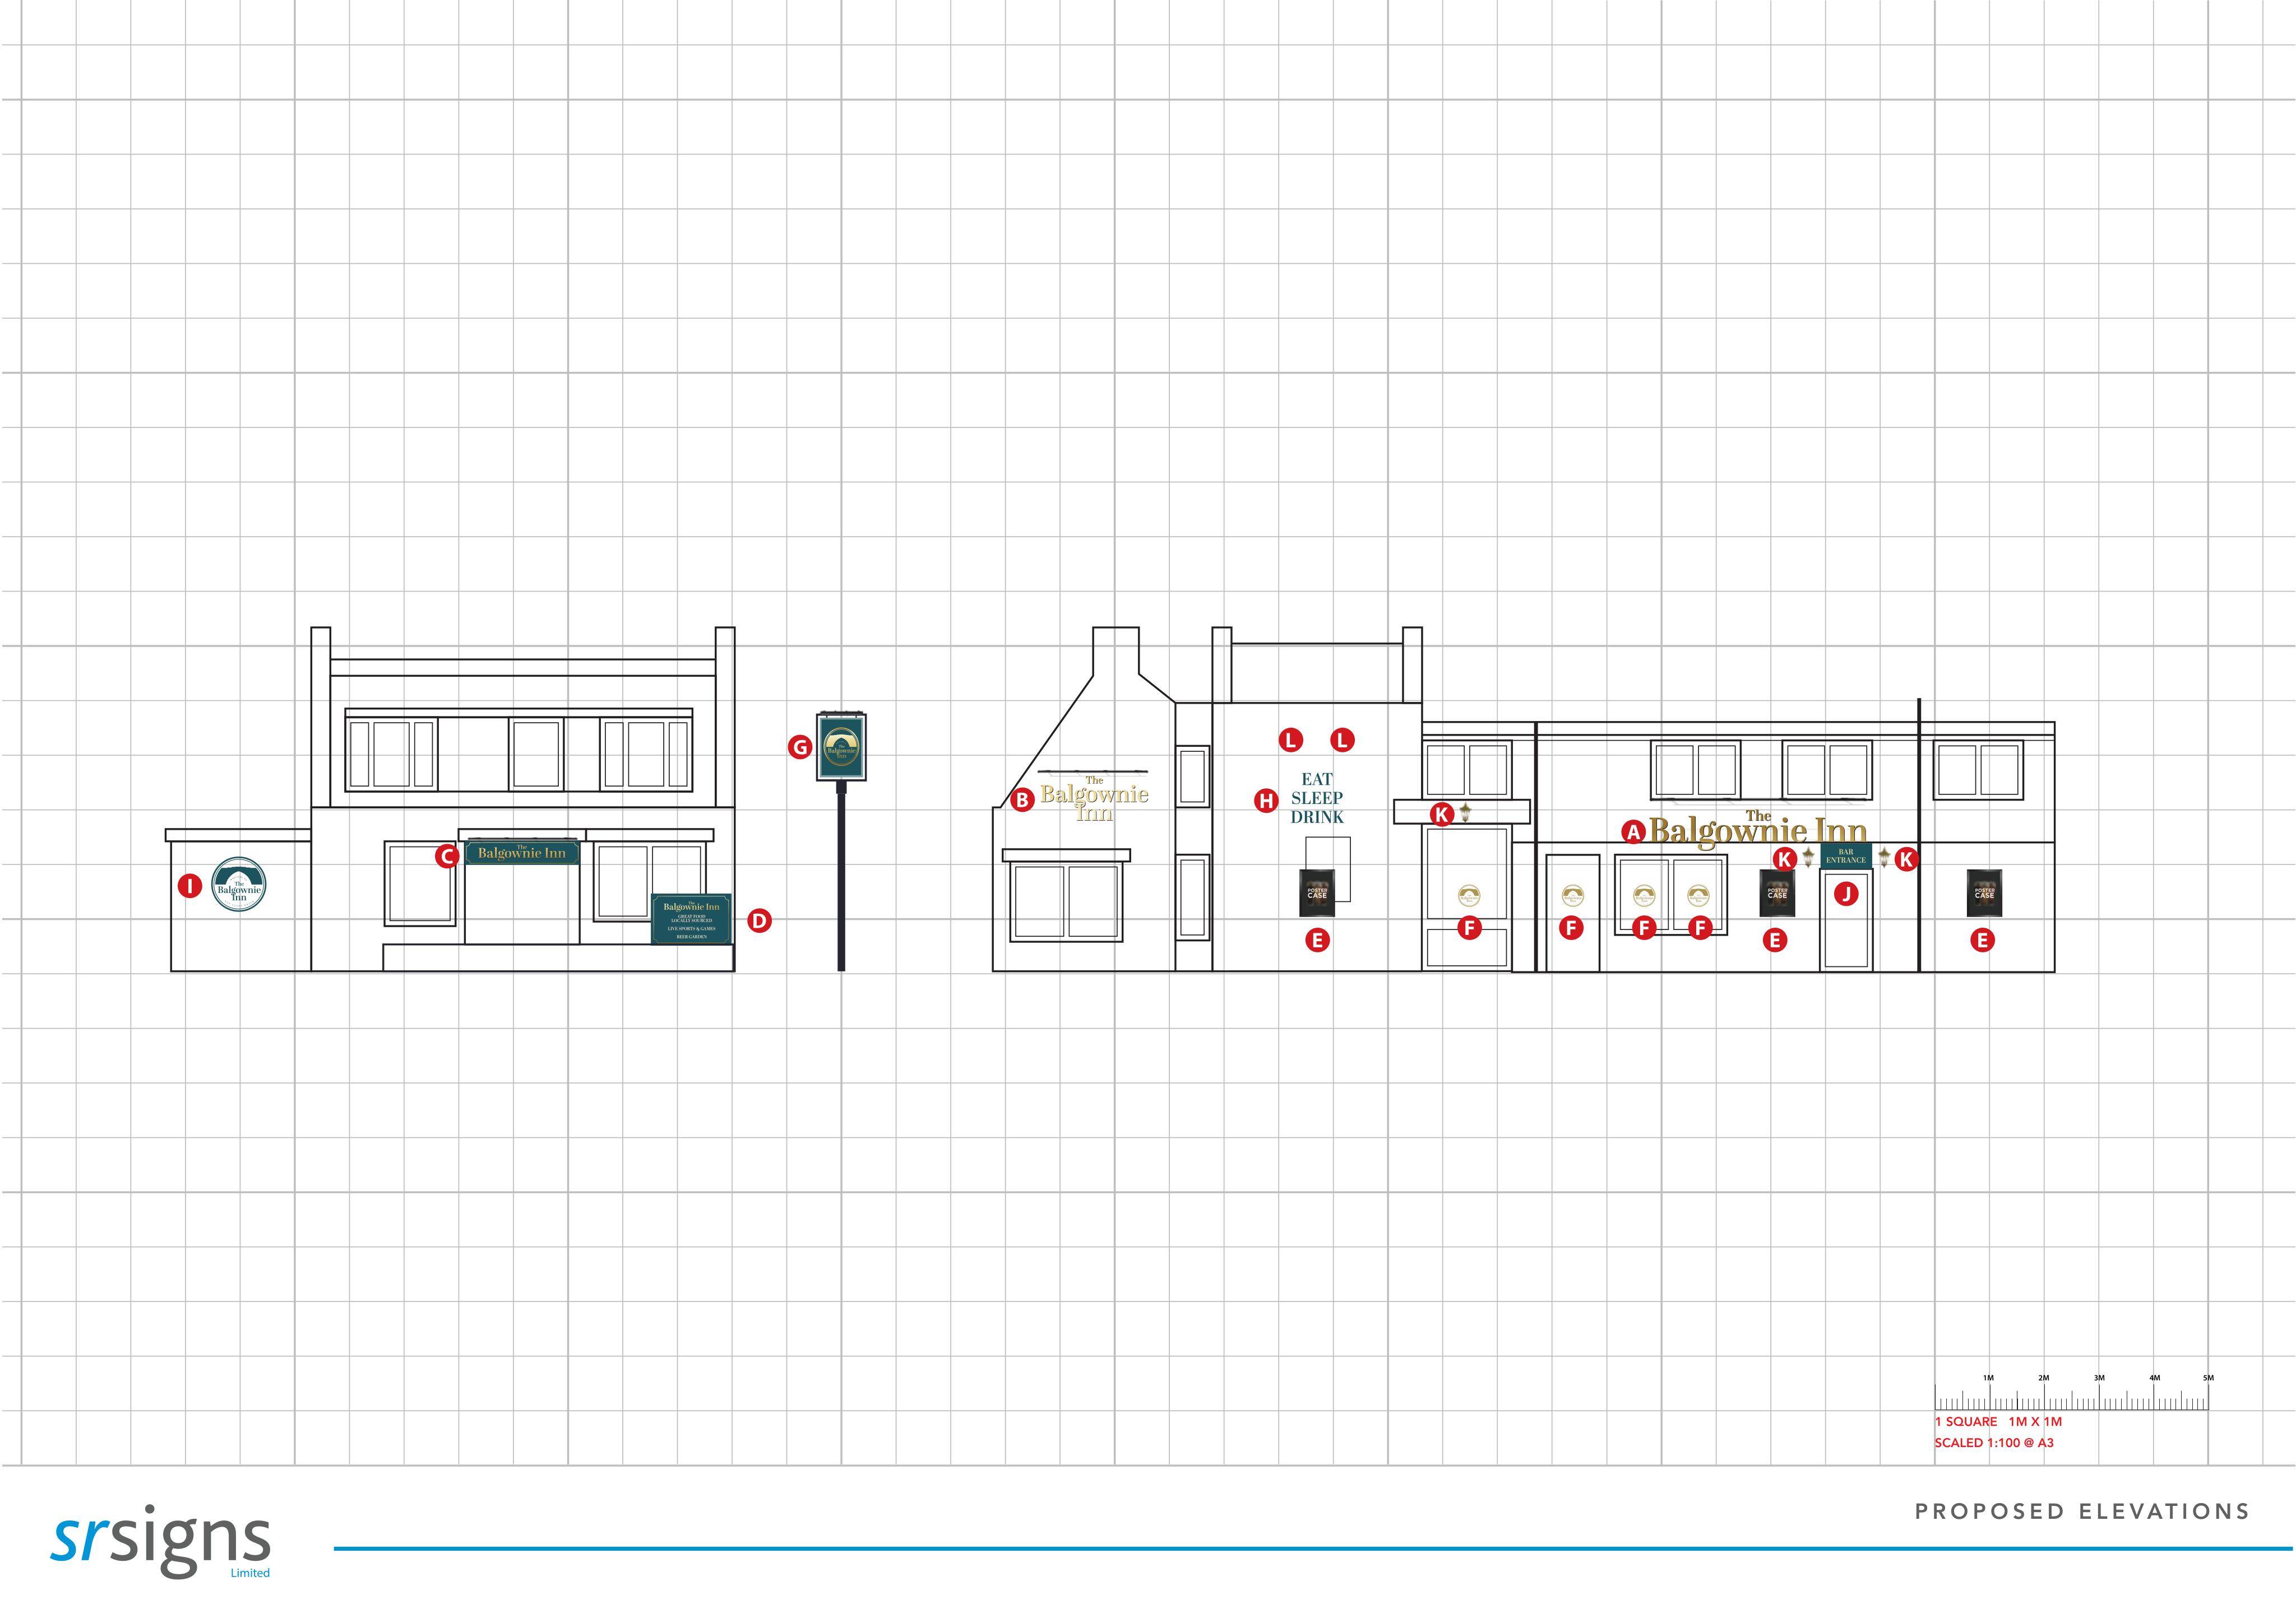Select the circular Balgownie Inn logo sign
2296x1623 pixels.
point(239,886)
